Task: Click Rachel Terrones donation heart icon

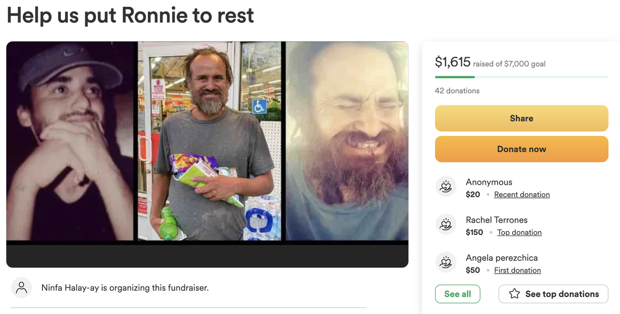Action: click(x=445, y=225)
